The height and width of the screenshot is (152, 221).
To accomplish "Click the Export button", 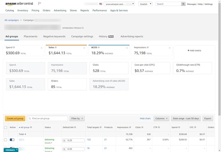I will pos(208,119).
